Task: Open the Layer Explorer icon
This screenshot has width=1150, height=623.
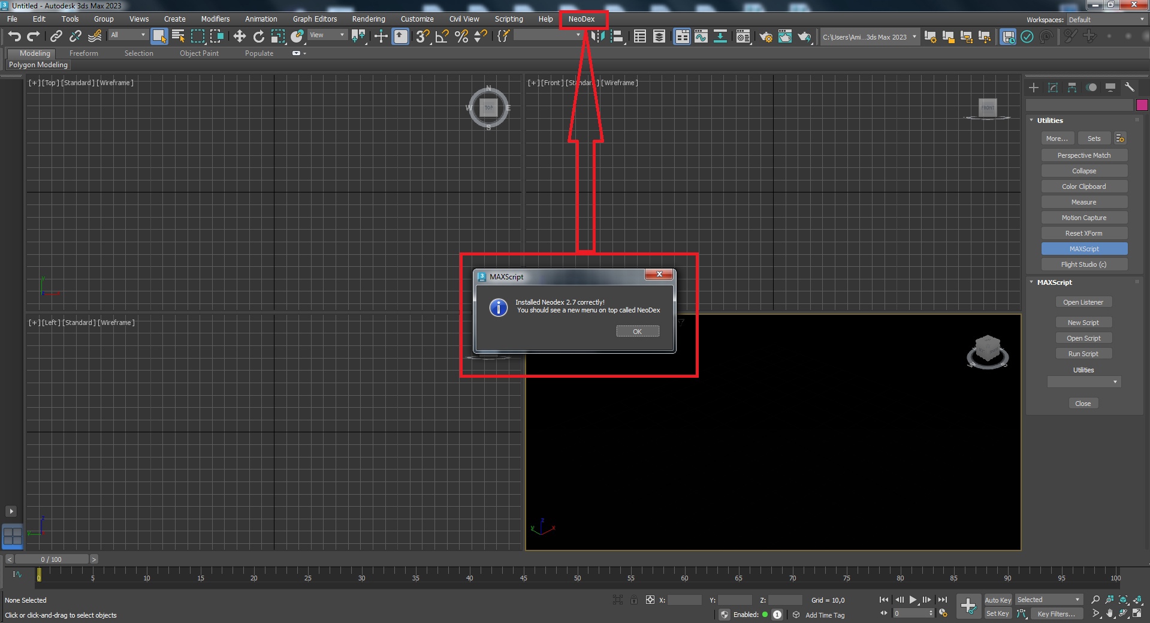Action: click(659, 37)
